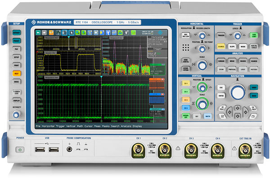Tap the Rohde & Schwarz diamond logo on the screen

tap(160, 32)
